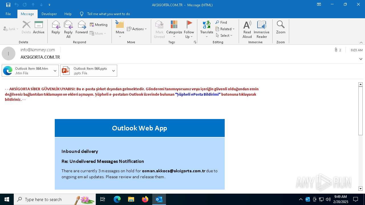Collapse the ribbon with the chevron
This screenshot has height=205, width=365.
[x=361, y=42]
